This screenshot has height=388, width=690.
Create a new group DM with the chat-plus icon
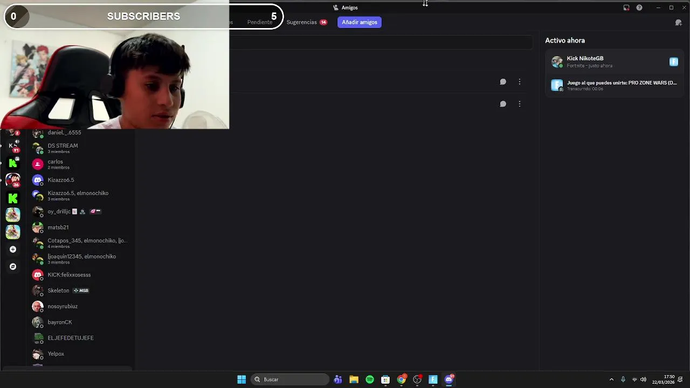(x=679, y=23)
